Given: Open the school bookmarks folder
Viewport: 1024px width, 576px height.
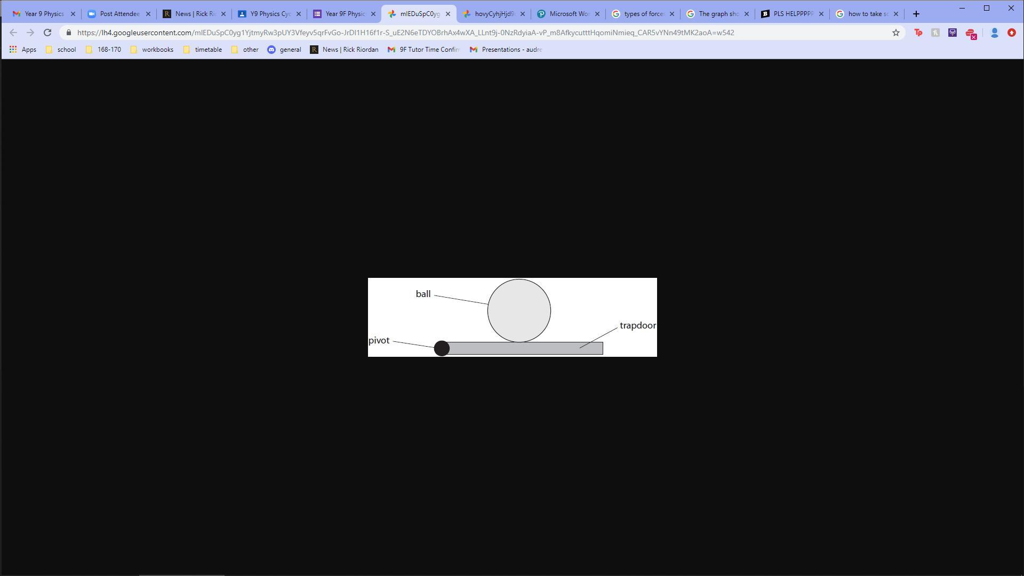Looking at the screenshot, I should point(60,50).
